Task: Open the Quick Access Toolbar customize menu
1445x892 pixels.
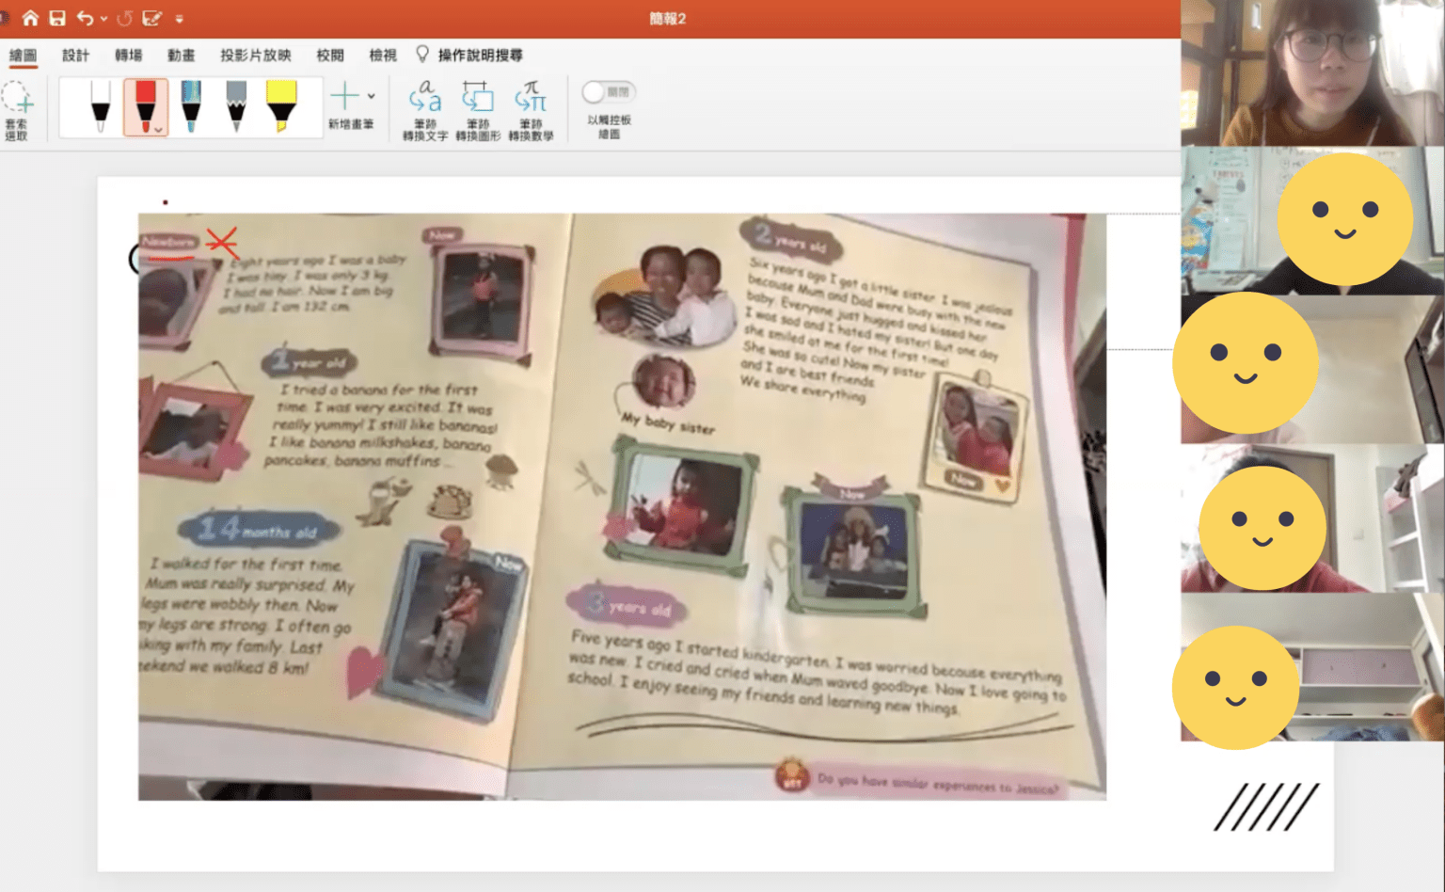Action: [180, 19]
